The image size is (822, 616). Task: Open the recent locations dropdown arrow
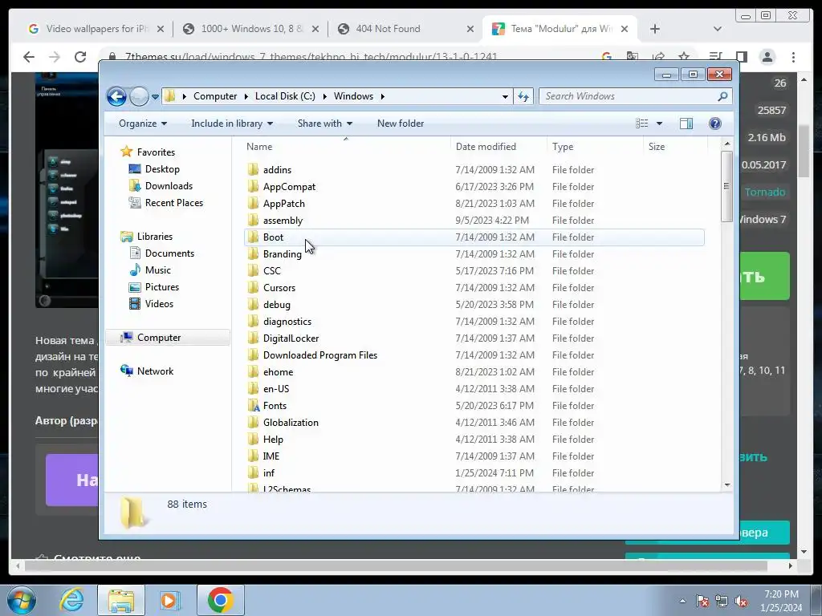(155, 97)
